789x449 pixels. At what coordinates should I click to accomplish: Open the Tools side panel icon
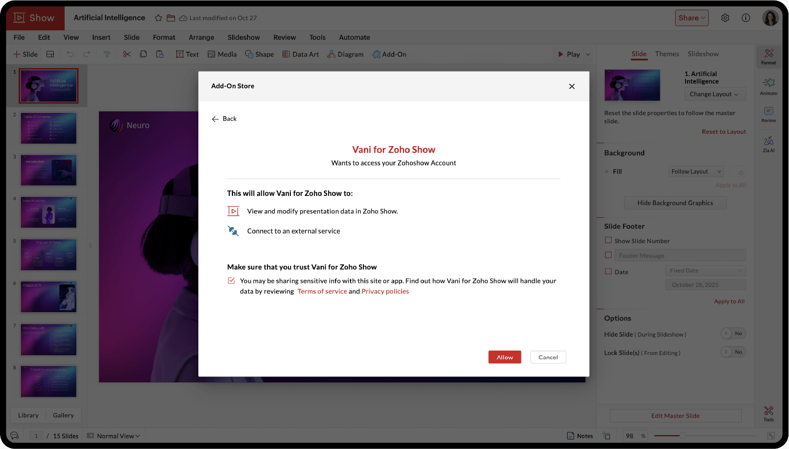coord(769,413)
